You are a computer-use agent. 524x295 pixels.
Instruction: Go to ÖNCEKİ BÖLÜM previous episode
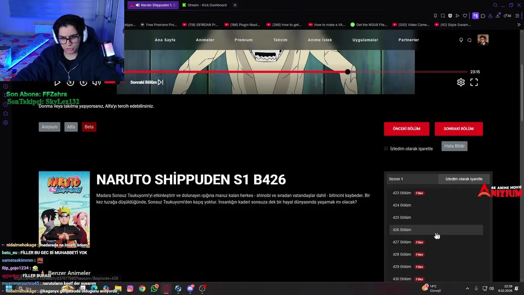point(407,129)
